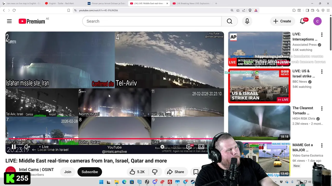The height and width of the screenshot is (186, 332).
Task: Subscribe to Intel Cams channel
Action: tap(90, 172)
